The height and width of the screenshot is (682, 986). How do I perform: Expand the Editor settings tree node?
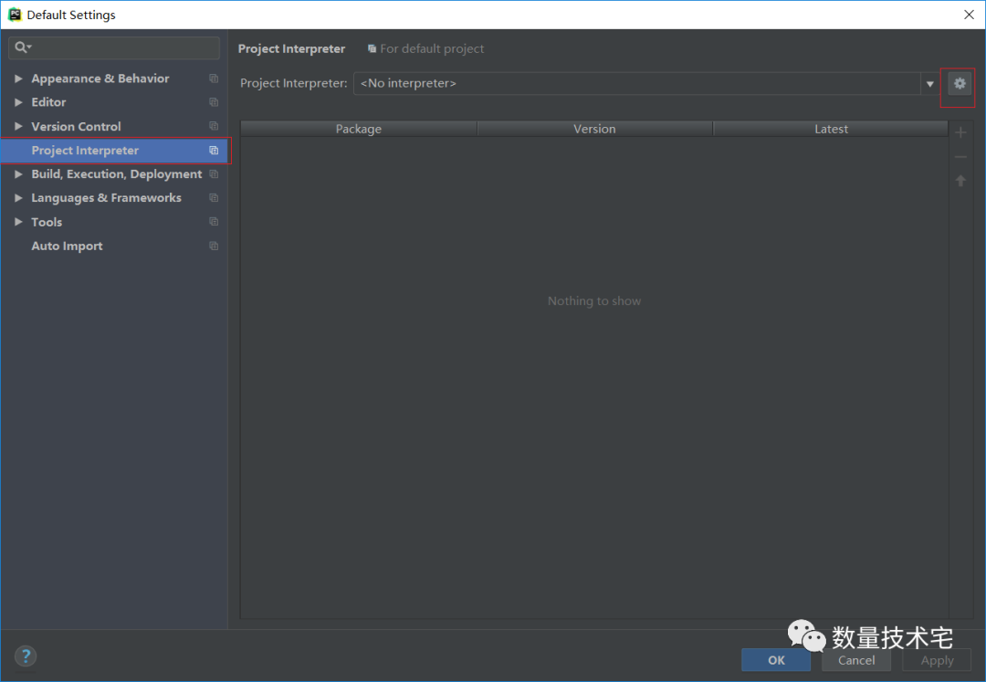18,102
